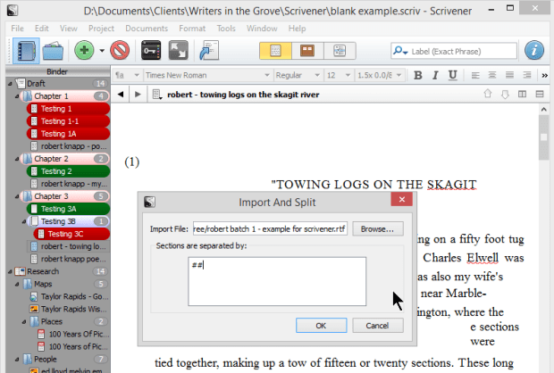
Task: Click the red Trash/Delete icon
Action: coord(120,51)
